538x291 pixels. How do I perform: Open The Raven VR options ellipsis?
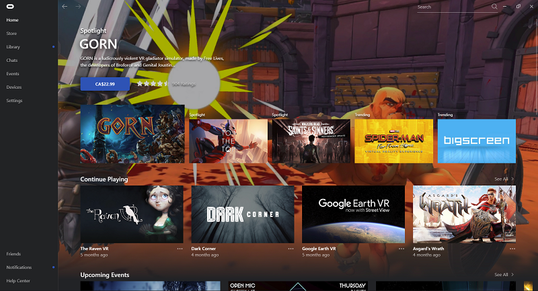pyautogui.click(x=180, y=249)
